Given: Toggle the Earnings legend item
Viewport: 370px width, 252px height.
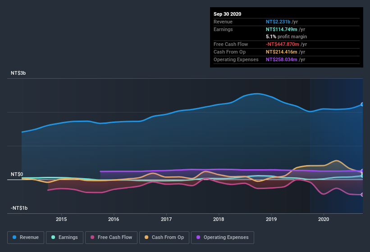Looking at the screenshot, I should 65,237.
